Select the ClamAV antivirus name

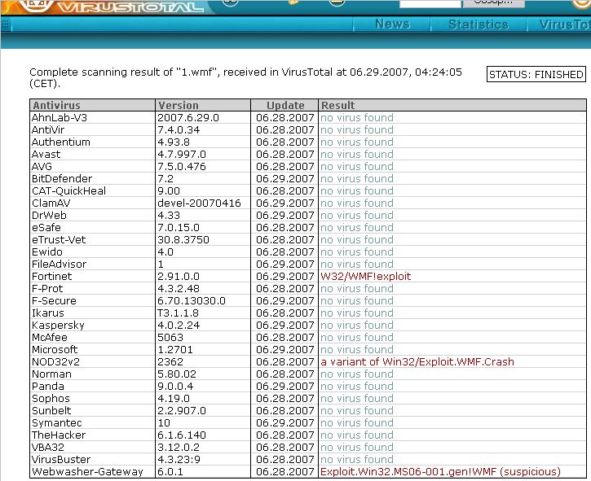coord(51,203)
